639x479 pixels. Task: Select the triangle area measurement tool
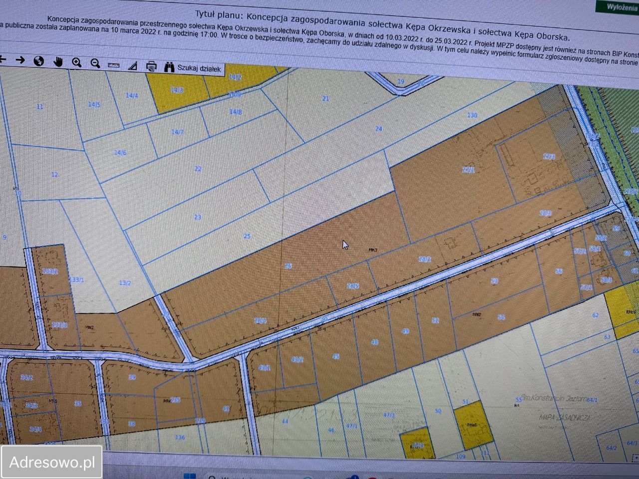132,65
